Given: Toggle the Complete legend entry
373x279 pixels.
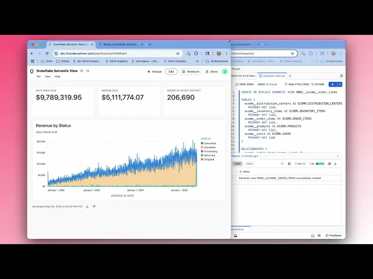Looking at the screenshot, I should [208, 147].
